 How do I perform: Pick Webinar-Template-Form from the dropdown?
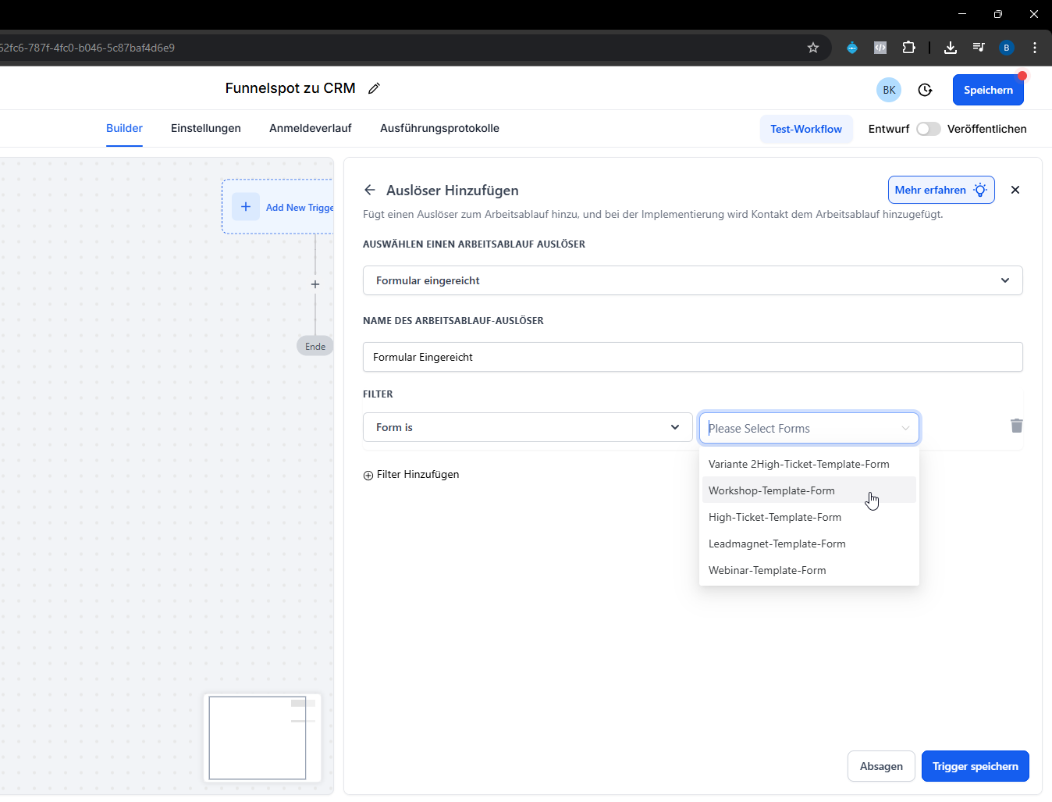[x=809, y=570]
